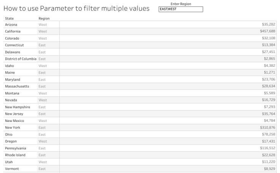
Task: Select the Massachusetts row label
Action: [x=17, y=86]
